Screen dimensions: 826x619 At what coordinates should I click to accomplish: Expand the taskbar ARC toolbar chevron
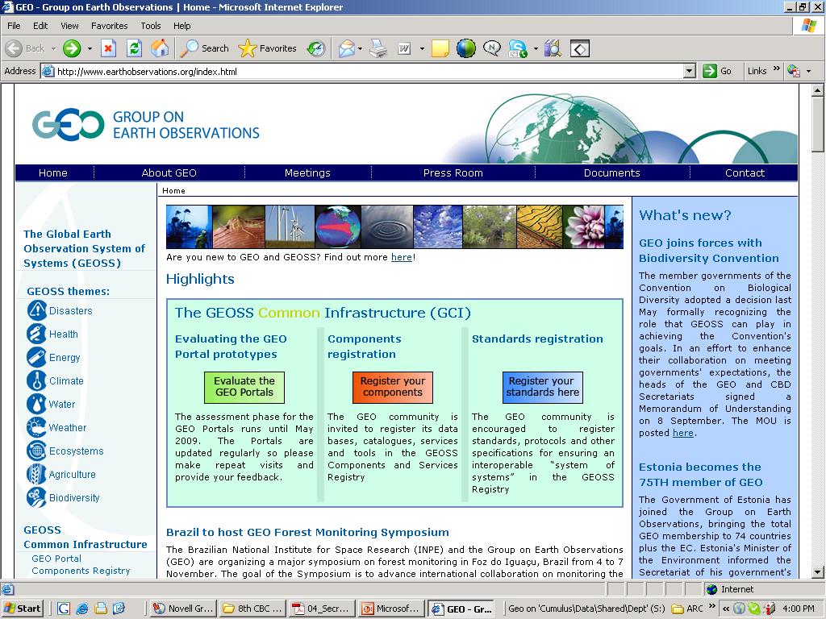712,606
